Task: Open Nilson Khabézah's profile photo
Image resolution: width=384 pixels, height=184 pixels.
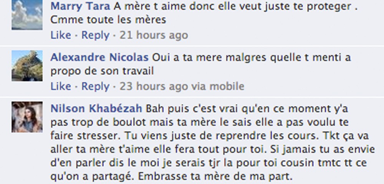Action: point(27,117)
